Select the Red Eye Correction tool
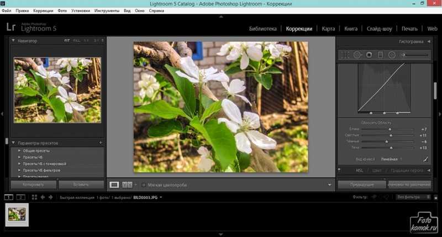442x237 pixels. click(x=369, y=55)
